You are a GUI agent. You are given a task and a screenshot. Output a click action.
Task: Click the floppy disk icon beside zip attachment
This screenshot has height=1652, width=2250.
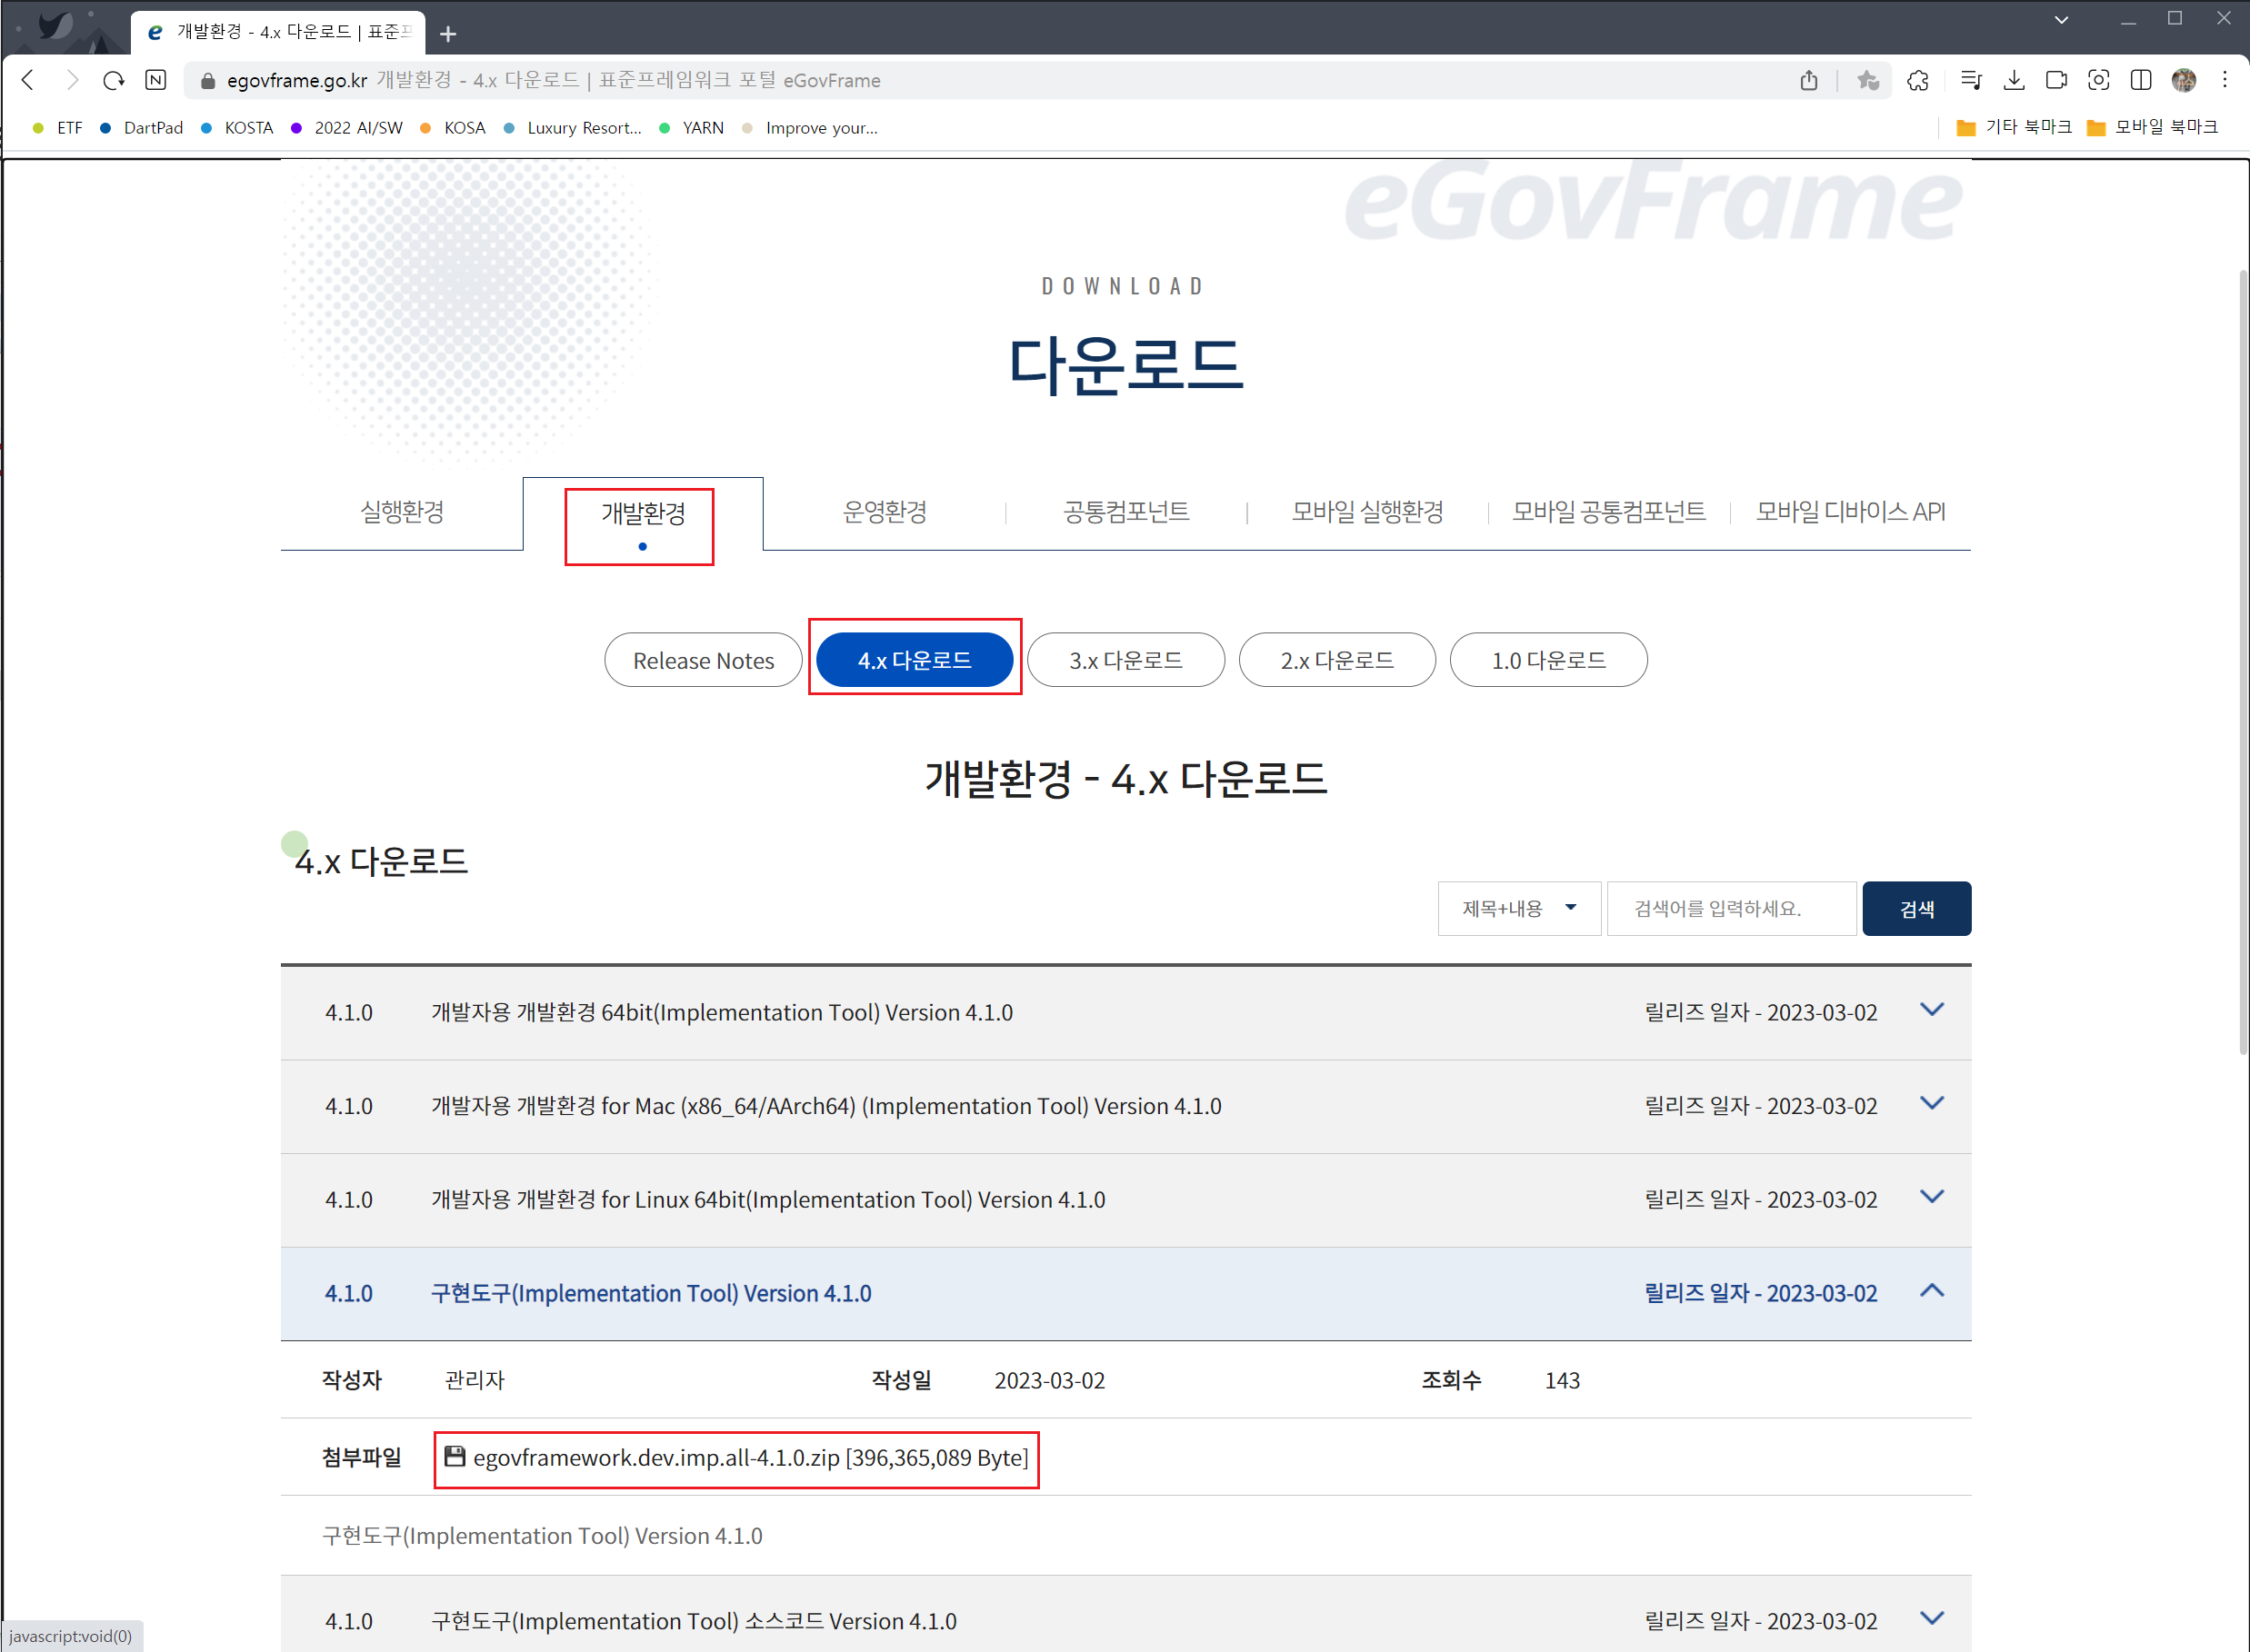455,1457
